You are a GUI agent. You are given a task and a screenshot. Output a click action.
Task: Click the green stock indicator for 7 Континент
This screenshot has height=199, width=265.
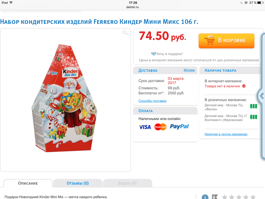click(254, 117)
